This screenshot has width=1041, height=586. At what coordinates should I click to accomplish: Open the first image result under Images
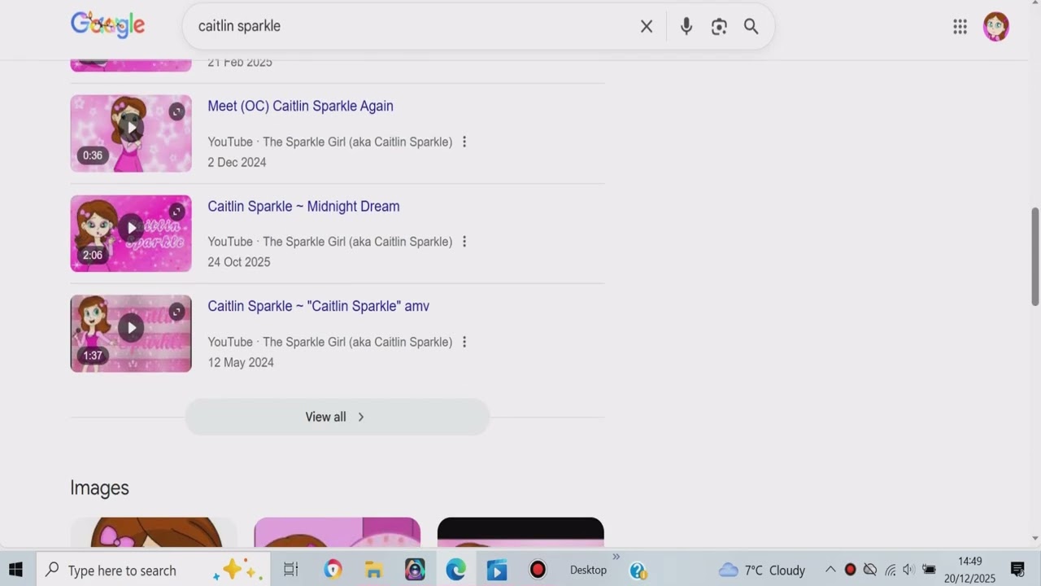click(x=154, y=532)
